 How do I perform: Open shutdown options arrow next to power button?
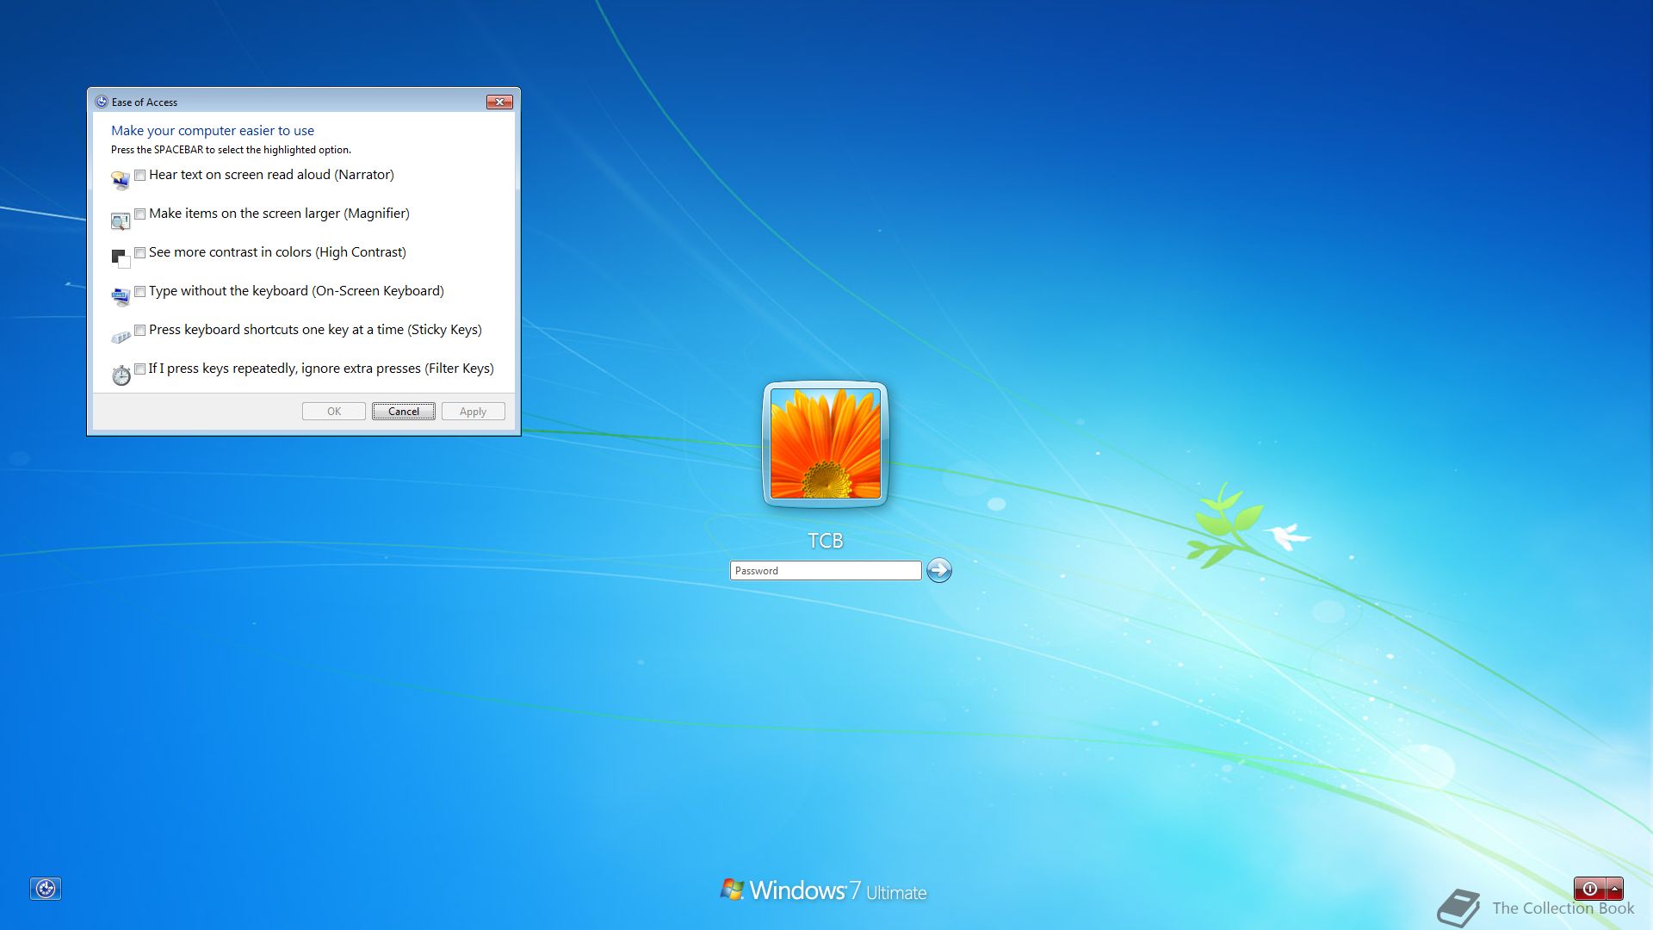click(1615, 889)
